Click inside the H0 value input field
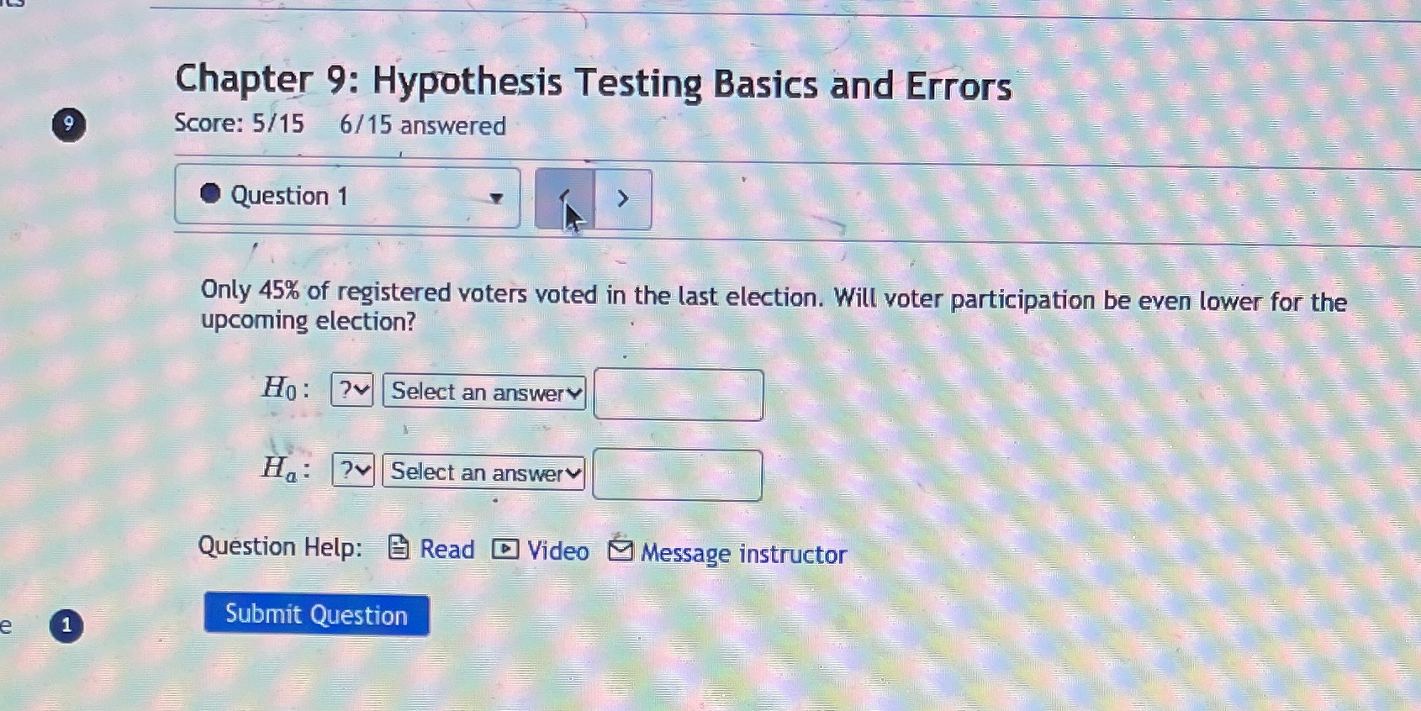Screen dimensions: 1421x711 tap(676, 392)
